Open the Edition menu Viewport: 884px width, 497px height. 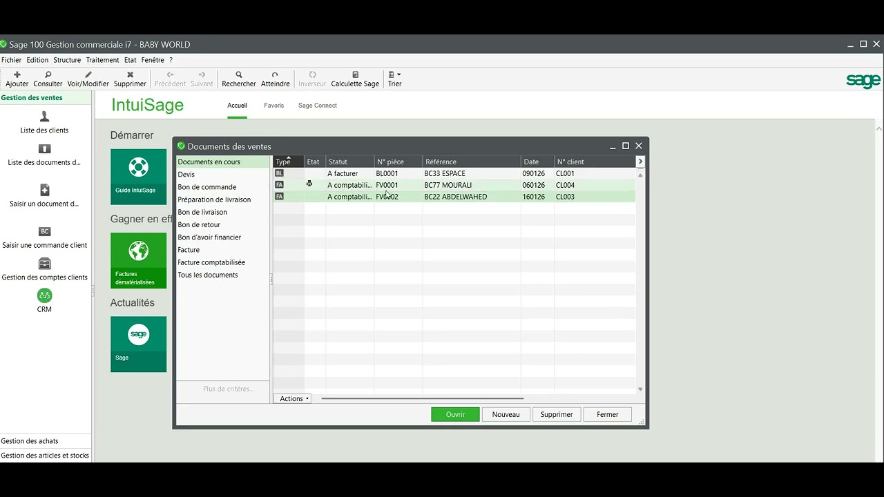click(37, 60)
